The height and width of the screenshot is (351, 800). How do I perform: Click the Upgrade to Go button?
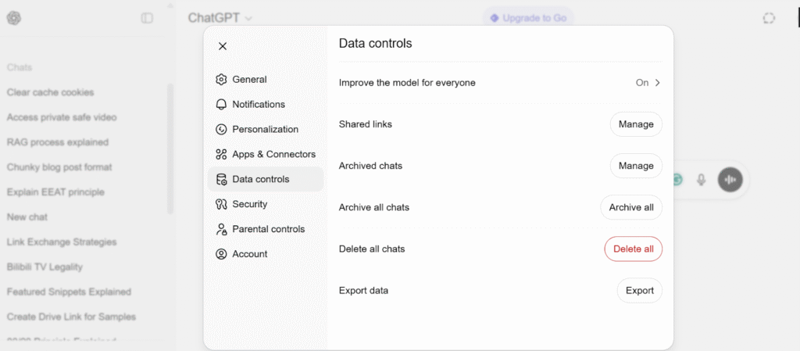click(527, 18)
